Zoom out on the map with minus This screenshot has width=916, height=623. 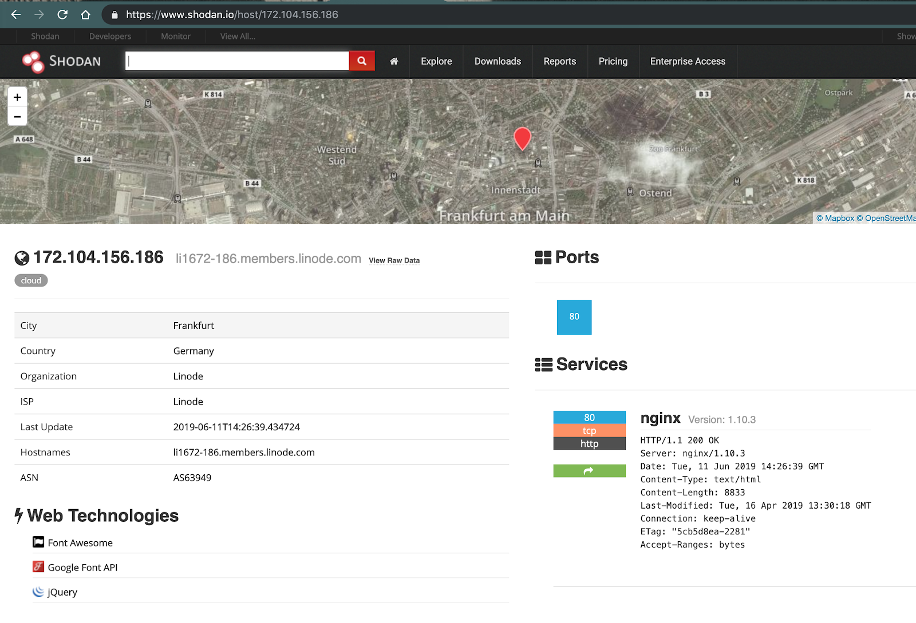[x=17, y=116]
